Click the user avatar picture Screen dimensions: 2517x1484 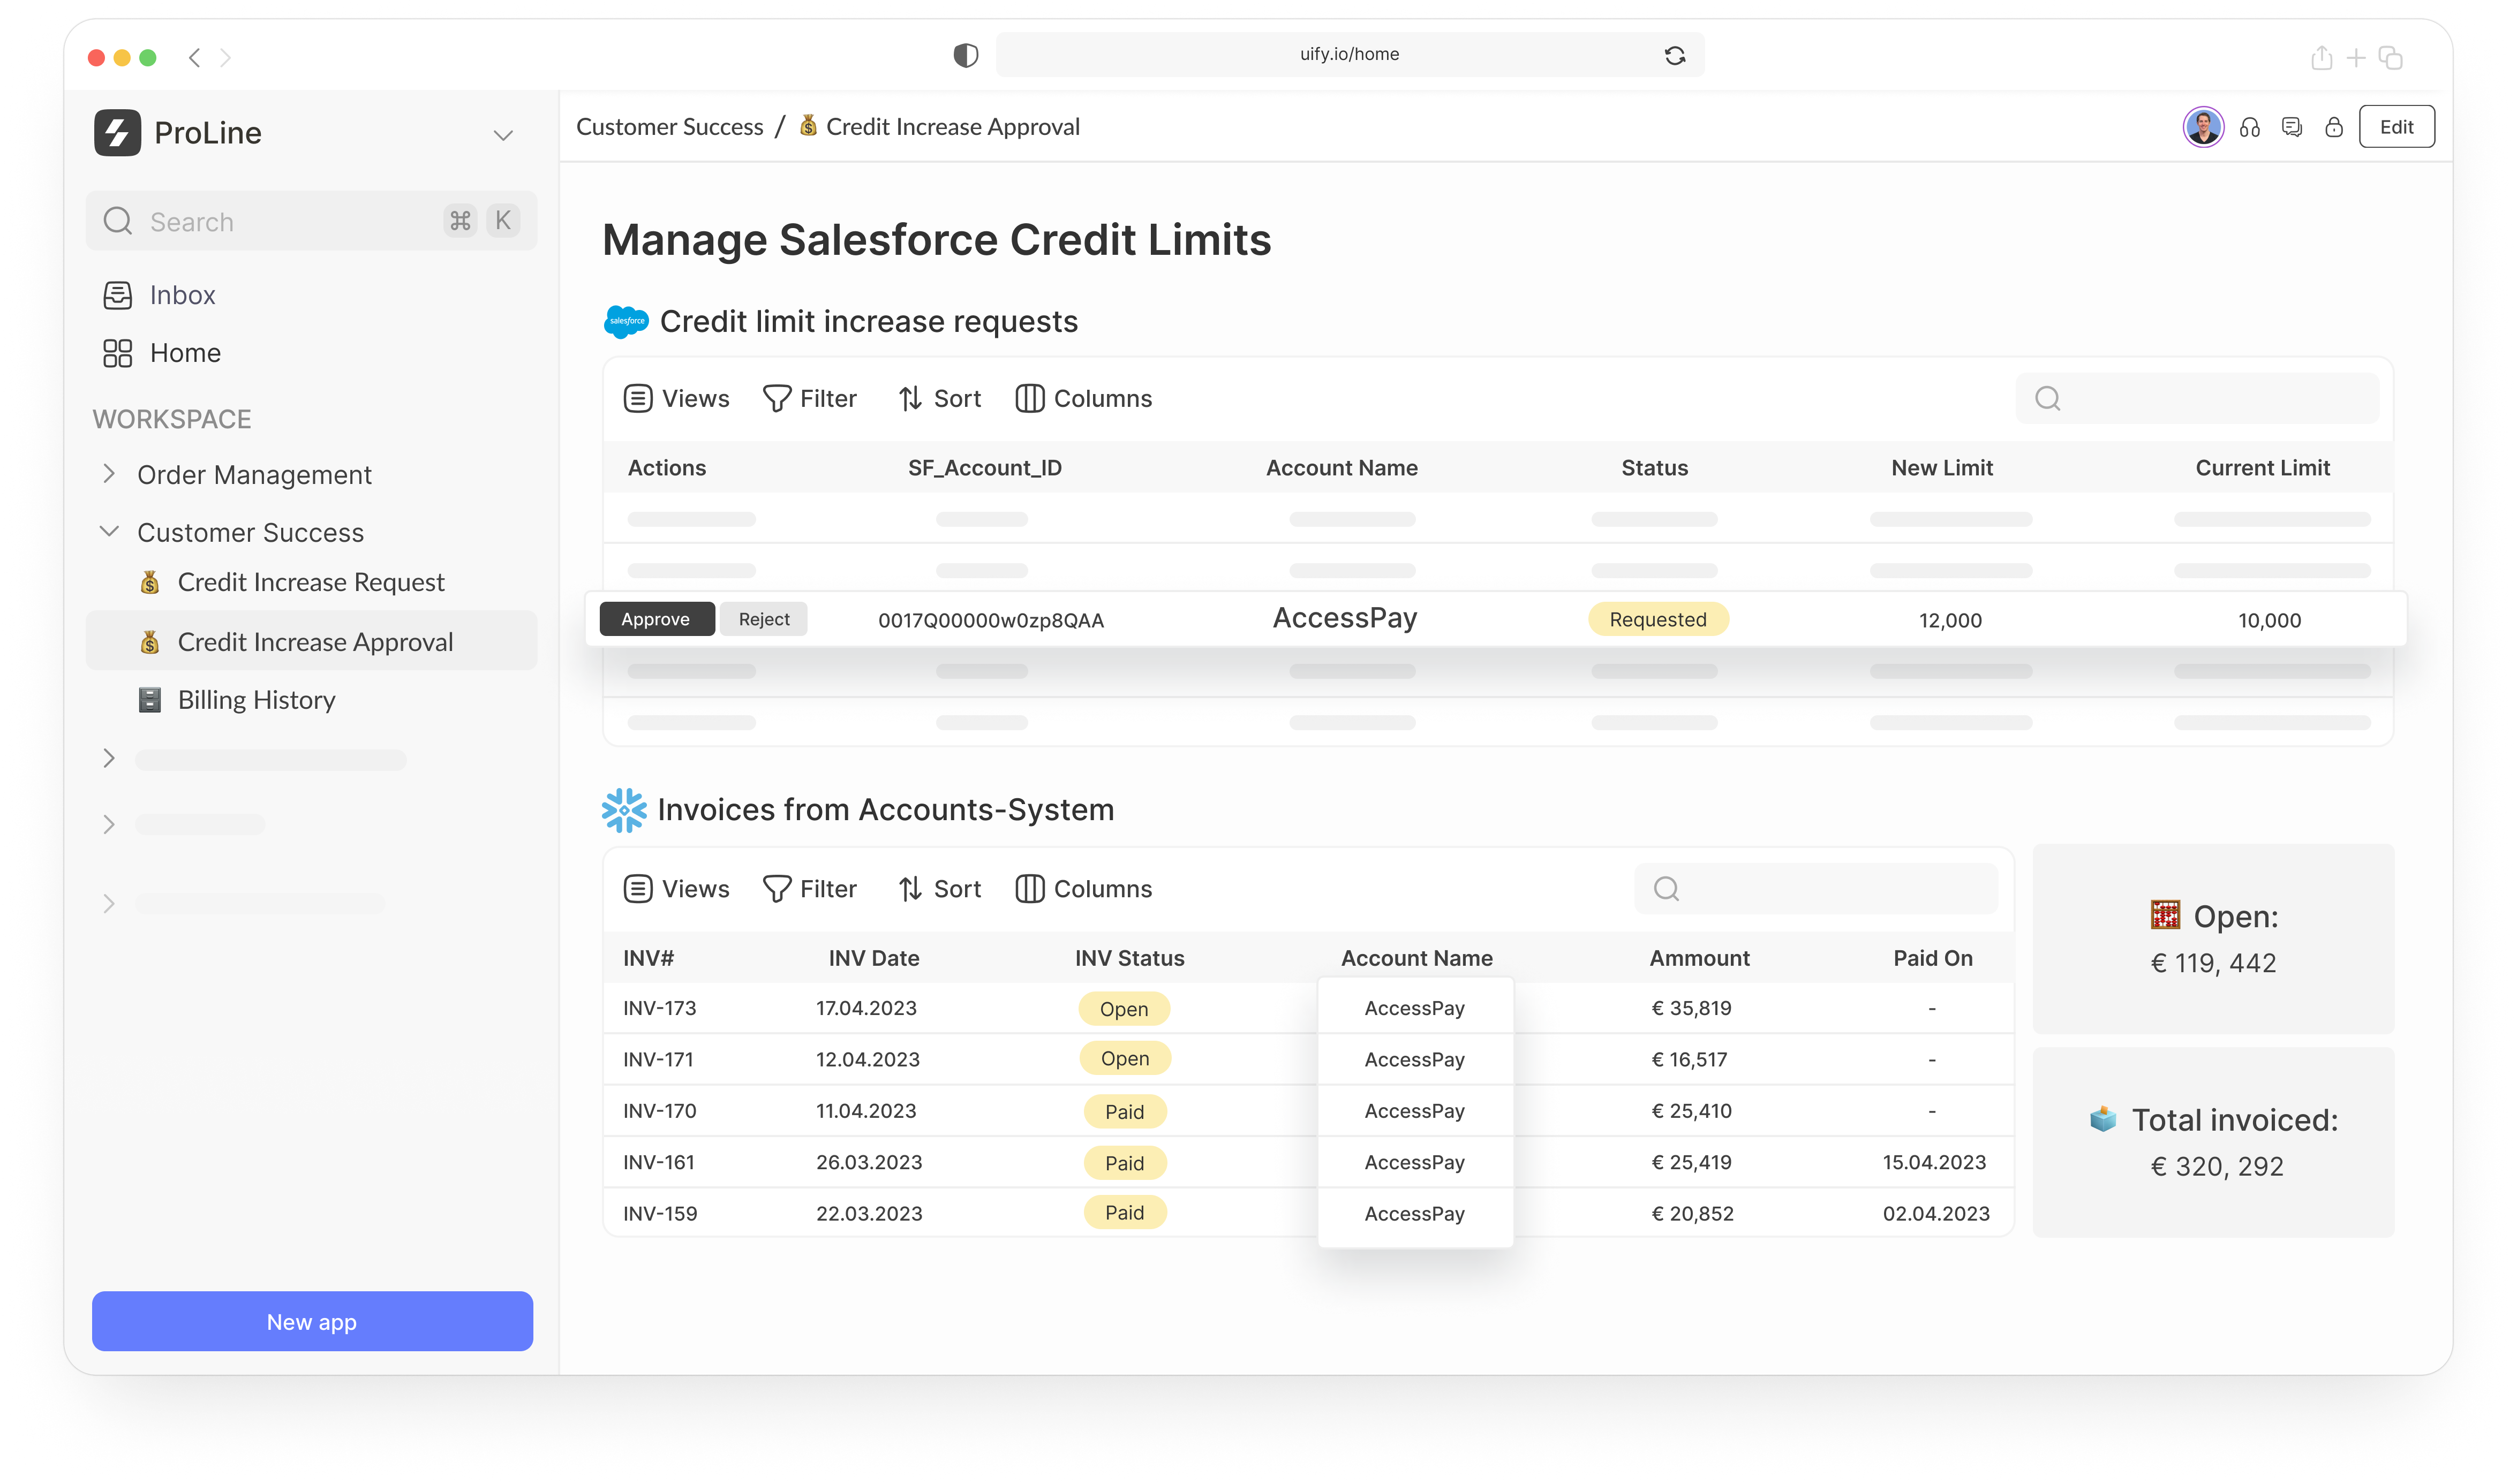pyautogui.click(x=2203, y=127)
